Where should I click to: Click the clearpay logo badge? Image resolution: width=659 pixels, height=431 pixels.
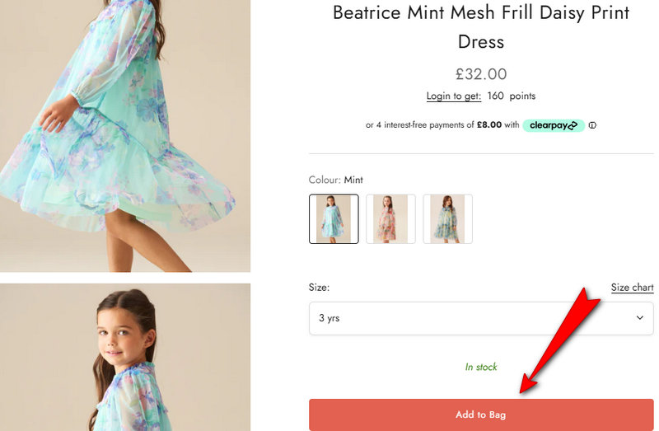[x=554, y=126]
